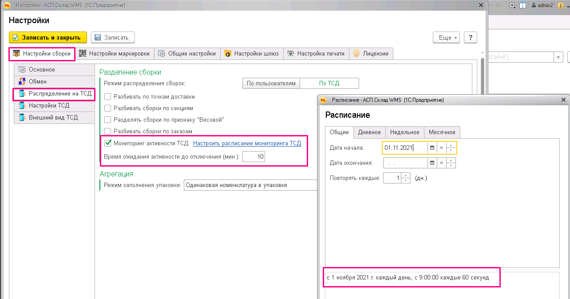570x299 pixels.
Task: Open Обмен section in sidebar
Action: (55, 82)
